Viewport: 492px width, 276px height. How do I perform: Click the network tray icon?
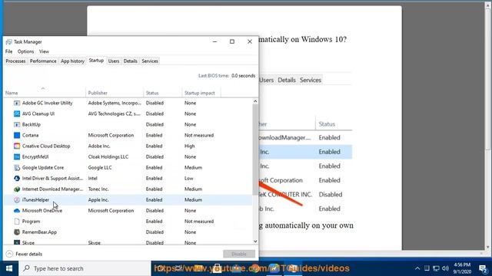click(x=436, y=268)
